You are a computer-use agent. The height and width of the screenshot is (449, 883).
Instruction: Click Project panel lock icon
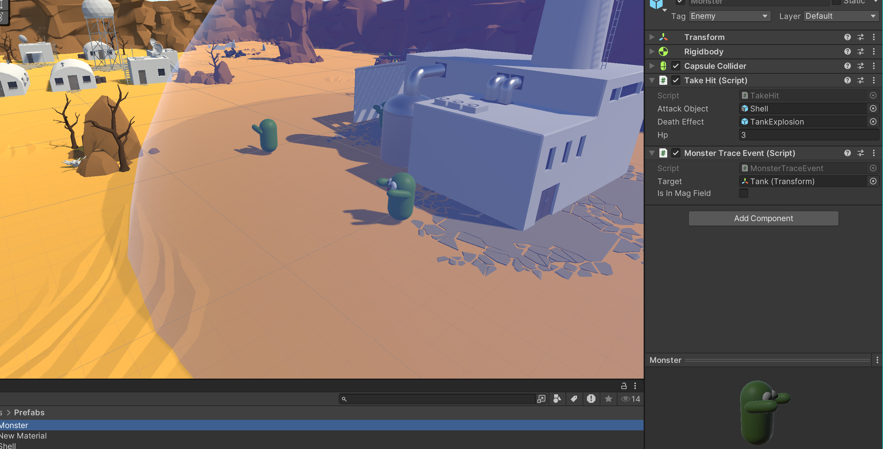coord(624,386)
